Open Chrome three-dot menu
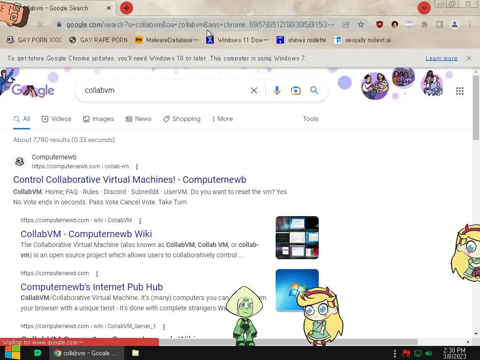Viewport: 480px width, 360px height. pyautogui.click(x=470, y=24)
